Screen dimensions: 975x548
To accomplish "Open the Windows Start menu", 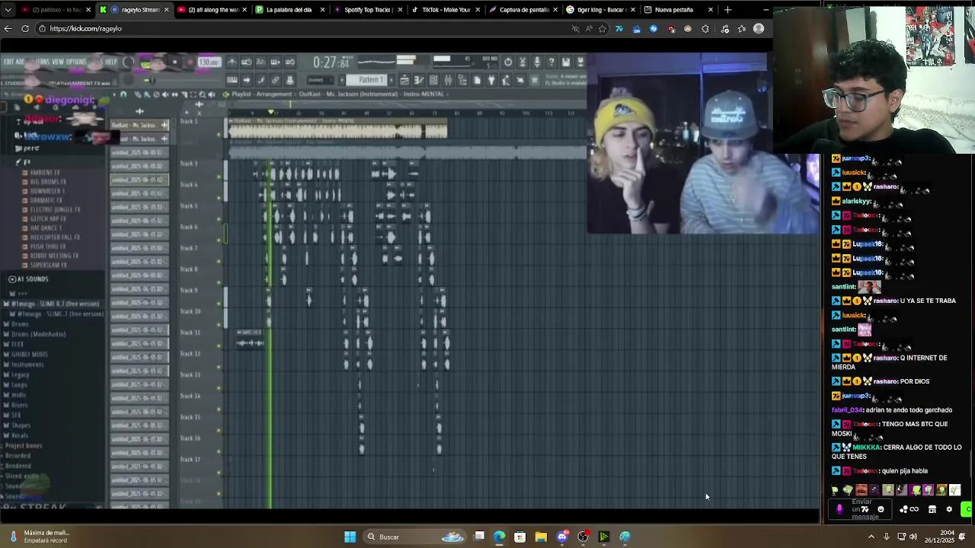I will pos(350,537).
